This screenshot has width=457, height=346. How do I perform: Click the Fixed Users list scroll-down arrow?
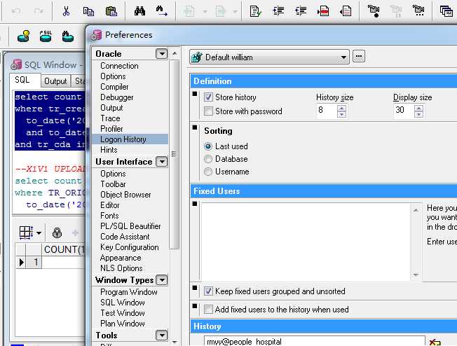point(416,275)
